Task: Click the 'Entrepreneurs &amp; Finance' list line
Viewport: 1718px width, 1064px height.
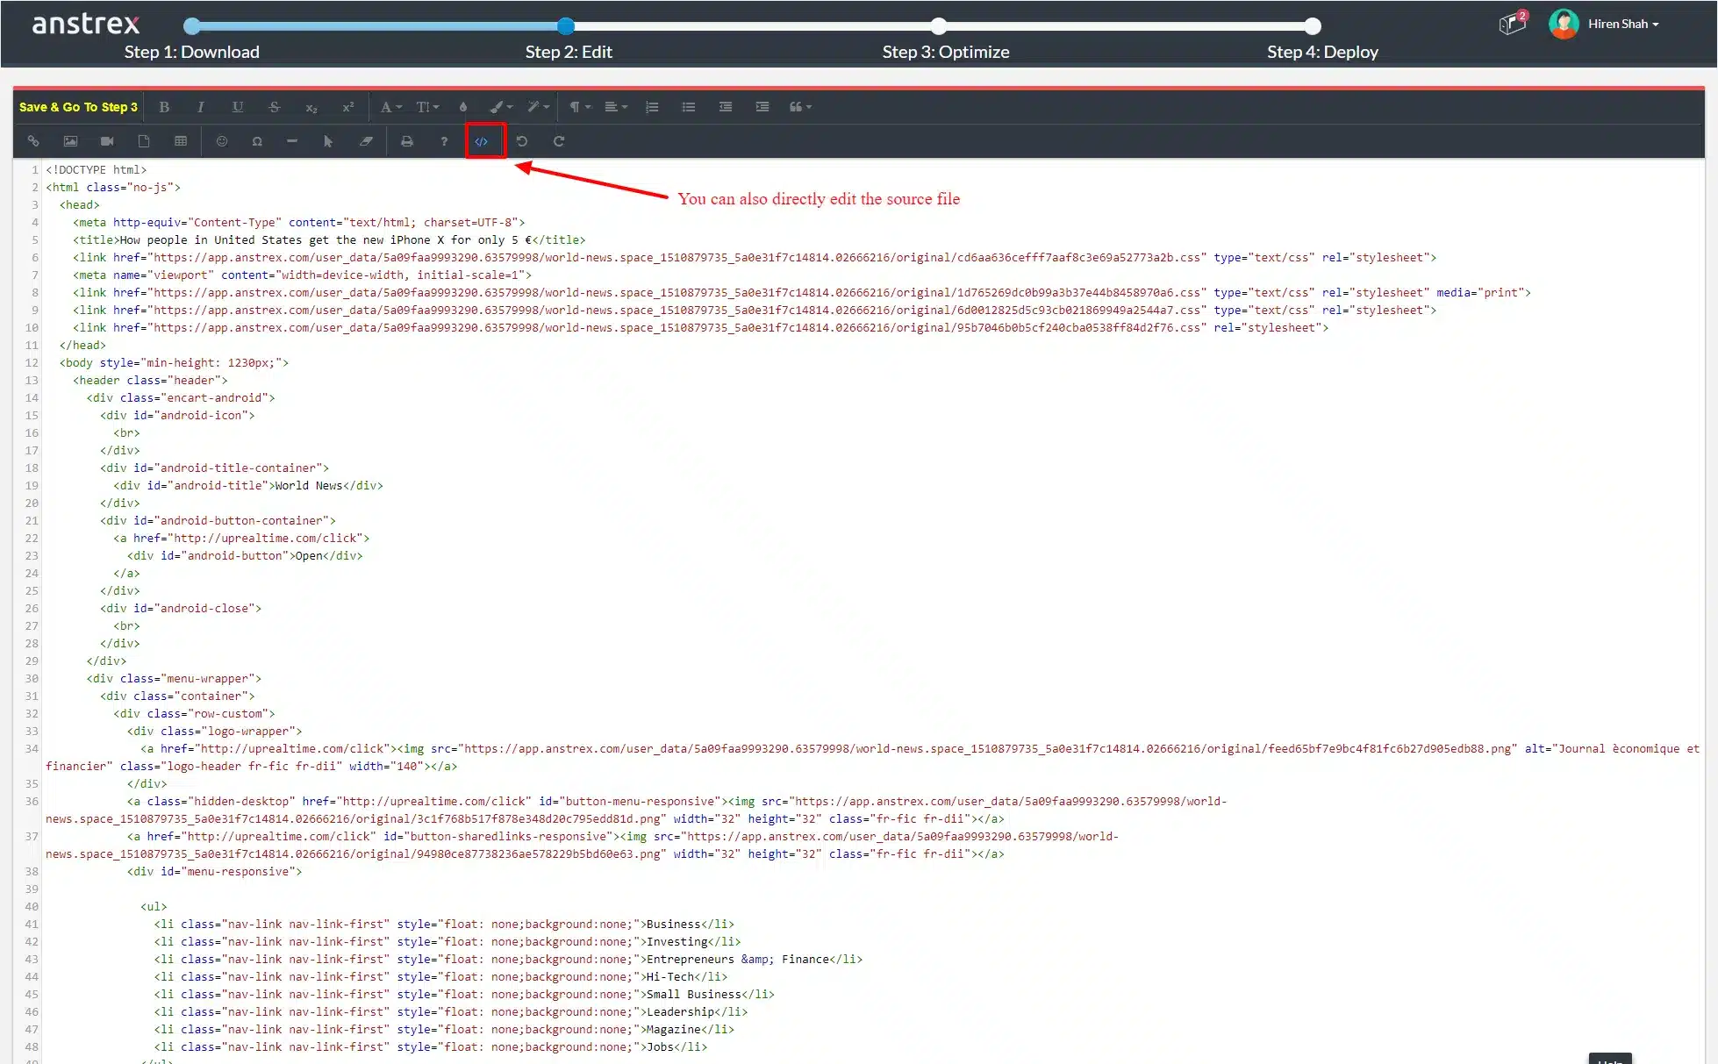Action: pyautogui.click(x=509, y=959)
